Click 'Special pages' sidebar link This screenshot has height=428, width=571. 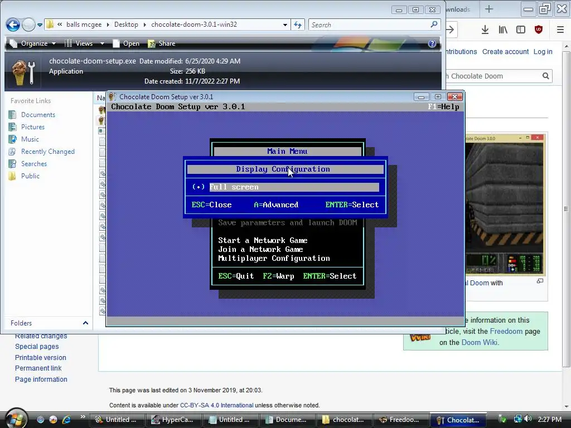point(37,347)
